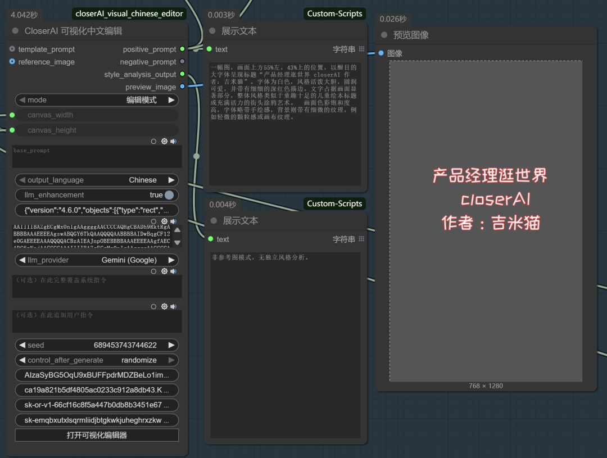Click the circle icon above the base_prompt field
607x458 pixels.
(x=153, y=141)
